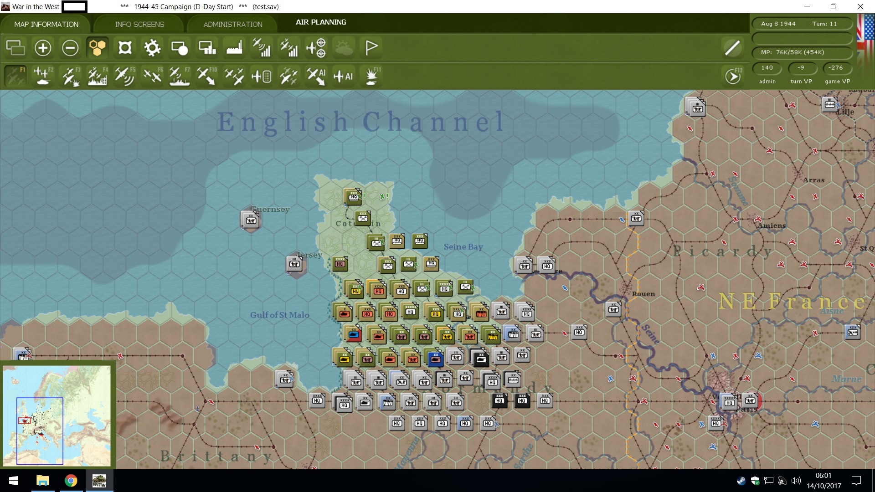Toggle weather overlay icon
875x492 pixels.
344,48
